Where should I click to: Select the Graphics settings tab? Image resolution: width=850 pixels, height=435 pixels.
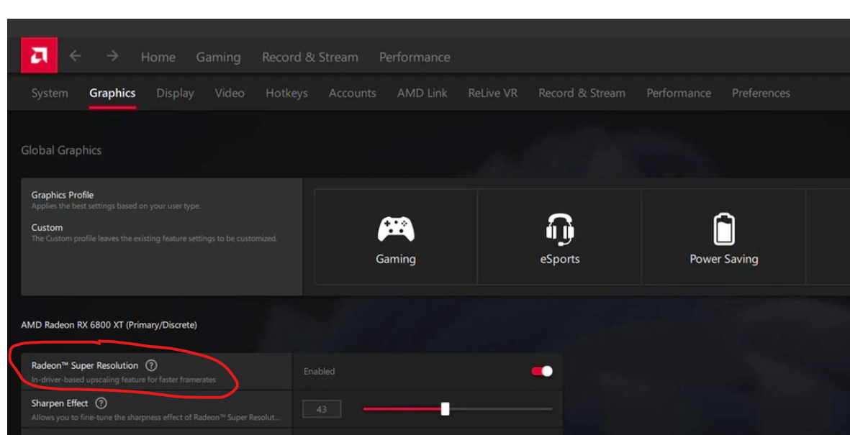pos(112,93)
